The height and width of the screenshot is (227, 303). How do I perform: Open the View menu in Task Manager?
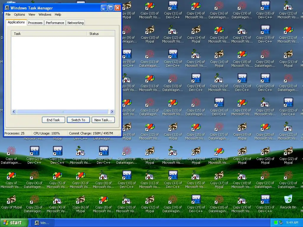32,14
